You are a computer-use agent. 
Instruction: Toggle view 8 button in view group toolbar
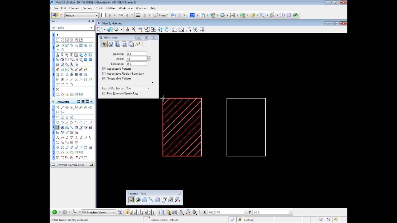point(153,212)
